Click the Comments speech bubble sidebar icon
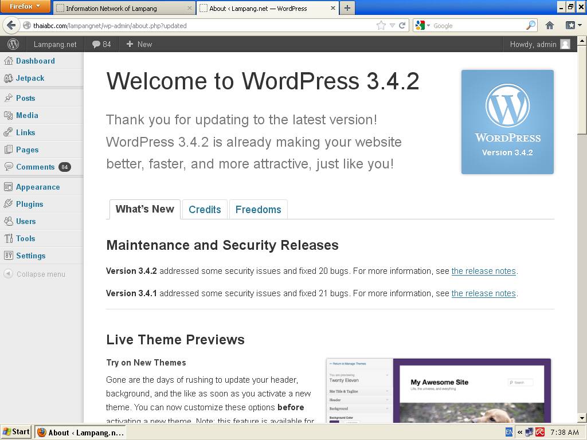Viewport: 587px width, 440px height. pos(8,167)
